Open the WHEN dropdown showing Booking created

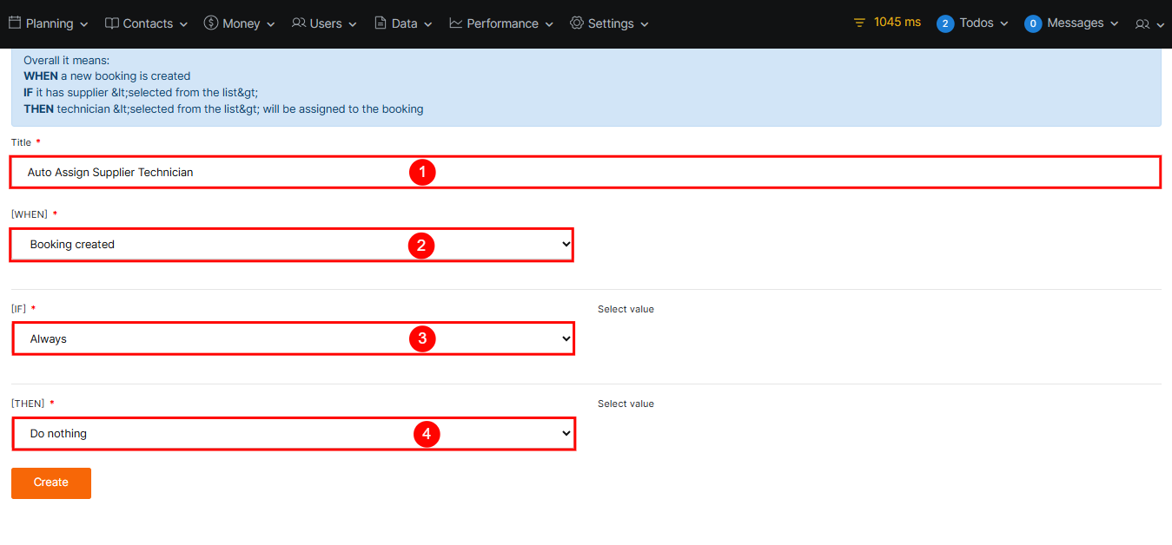[292, 245]
